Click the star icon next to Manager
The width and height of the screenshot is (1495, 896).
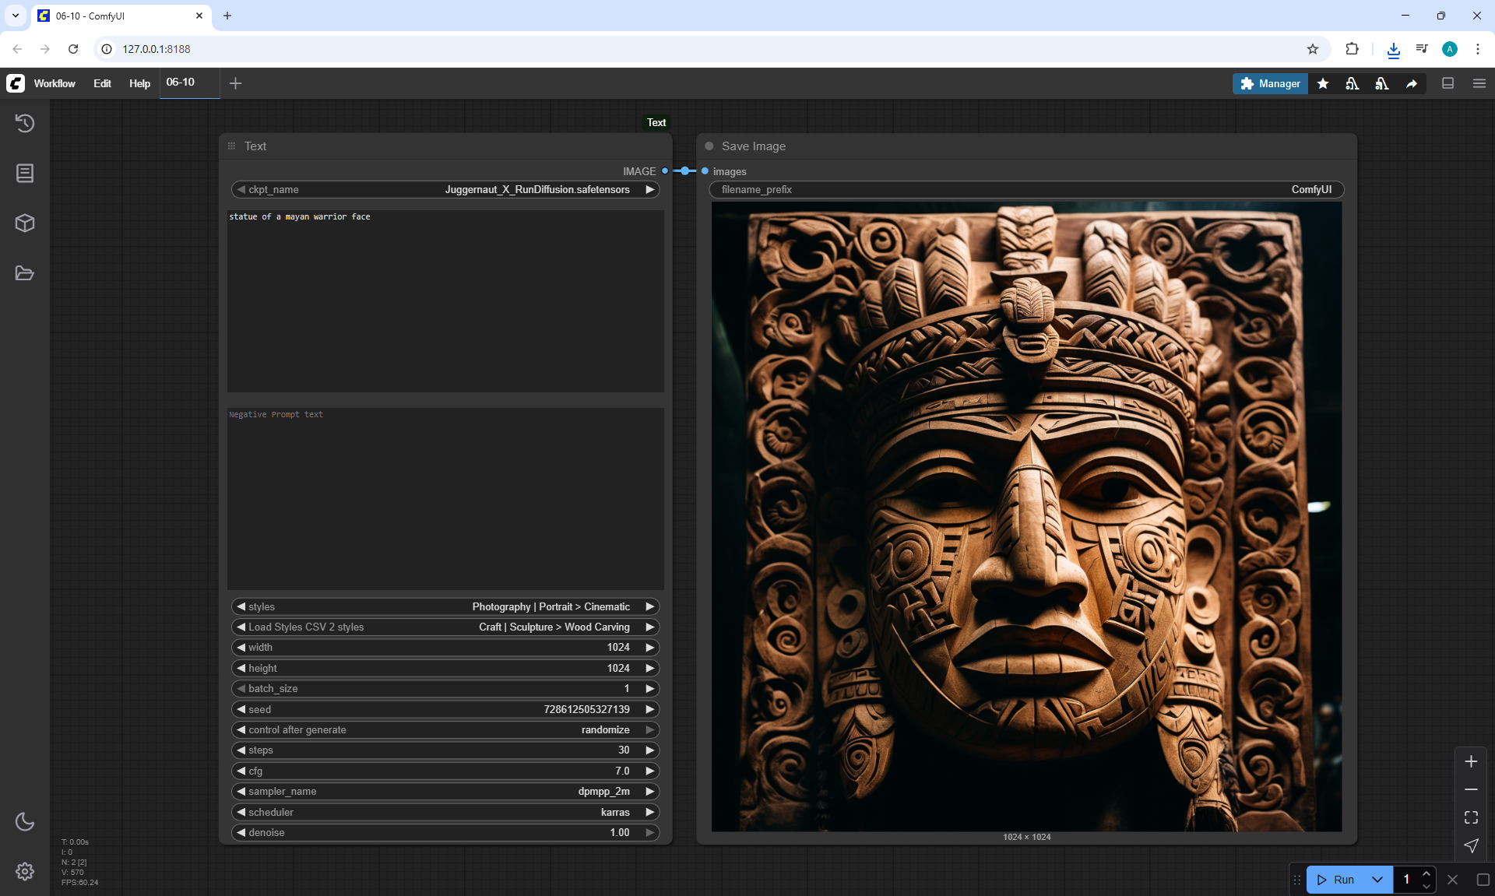coord(1323,83)
